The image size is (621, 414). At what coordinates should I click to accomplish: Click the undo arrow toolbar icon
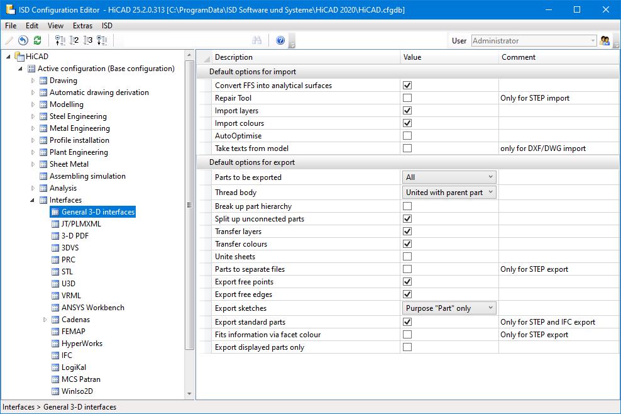click(23, 40)
